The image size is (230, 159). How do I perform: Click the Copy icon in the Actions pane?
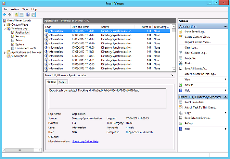pyautogui.click(x=181, y=113)
